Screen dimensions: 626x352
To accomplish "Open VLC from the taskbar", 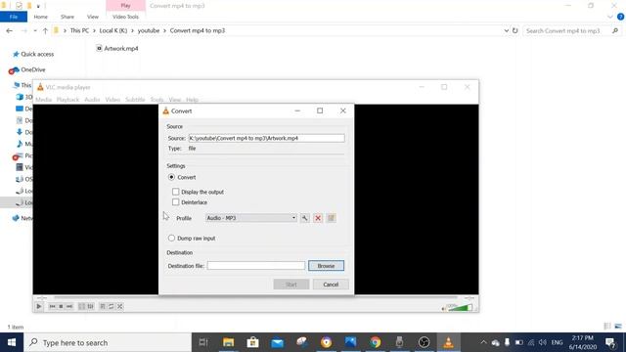I will pyautogui.click(x=448, y=342).
